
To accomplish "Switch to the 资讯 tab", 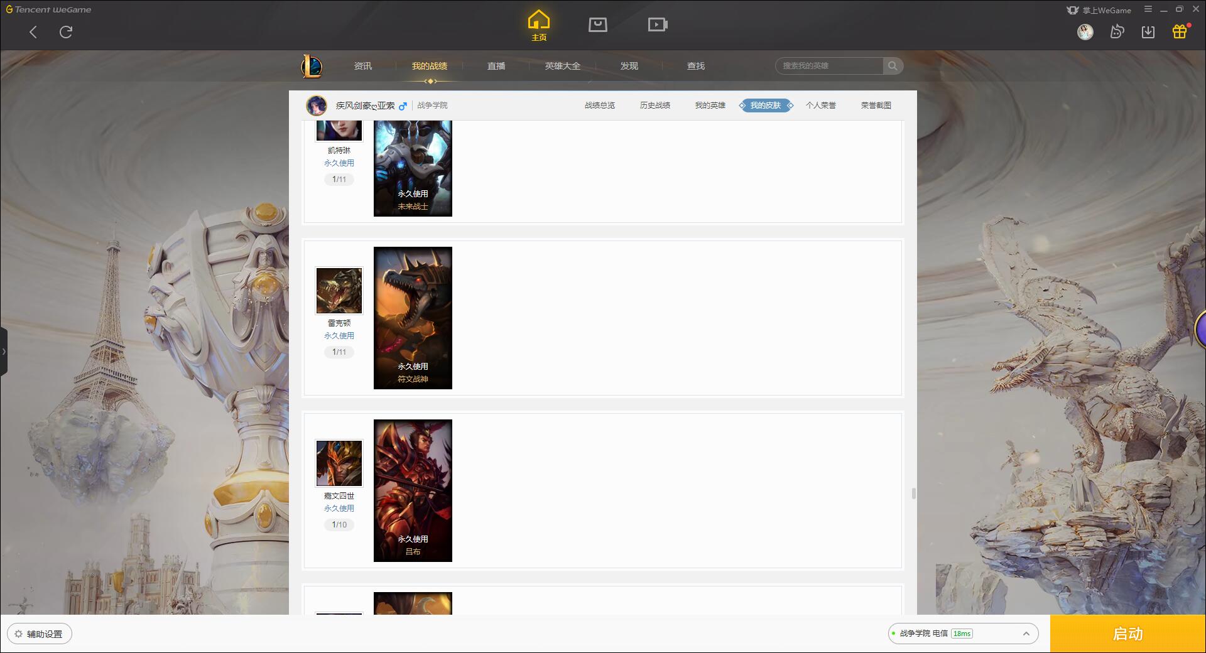I will point(363,66).
